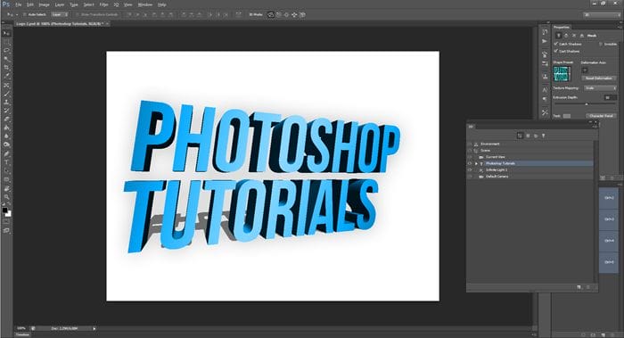Select the Zoom tool
The image size is (624, 338).
[x=6, y=197]
